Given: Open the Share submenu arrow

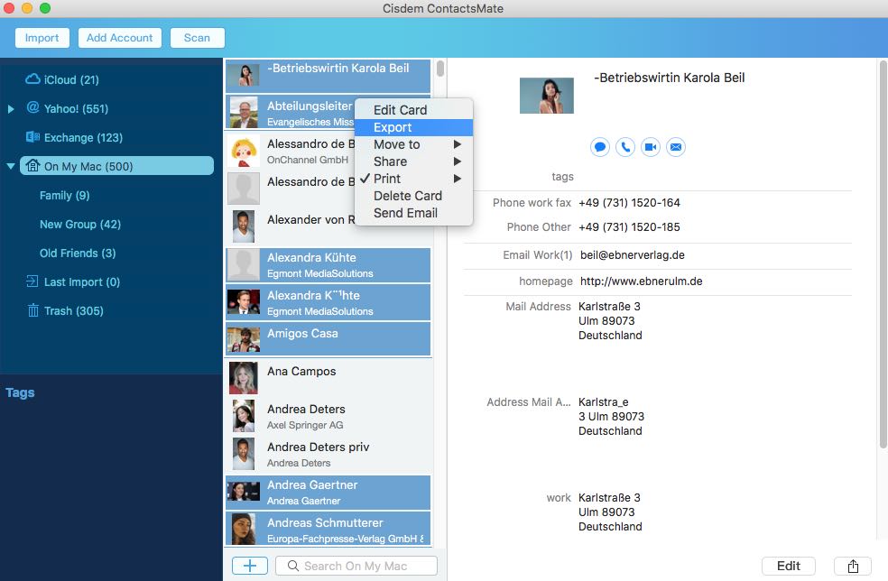Looking at the screenshot, I should click(458, 161).
